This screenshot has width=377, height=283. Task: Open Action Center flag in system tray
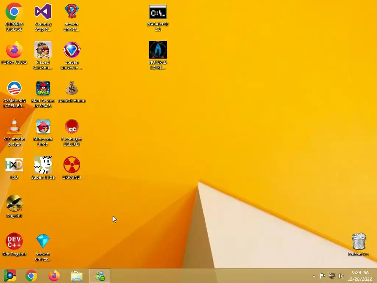click(x=323, y=276)
